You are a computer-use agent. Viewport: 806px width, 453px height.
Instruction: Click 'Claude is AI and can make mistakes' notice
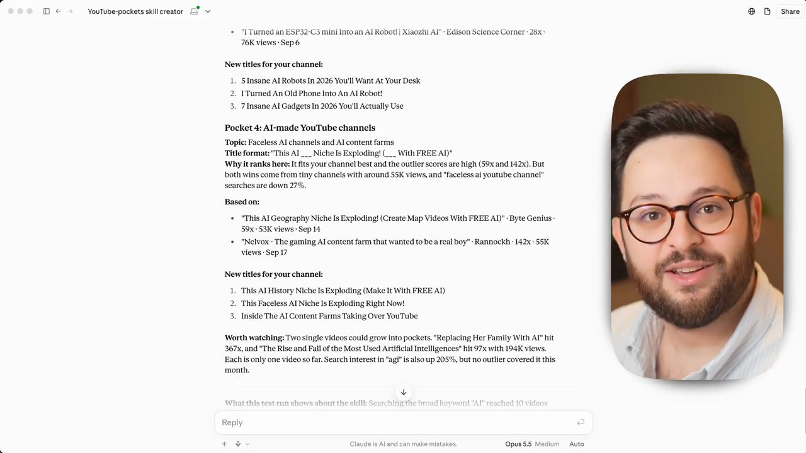click(404, 444)
